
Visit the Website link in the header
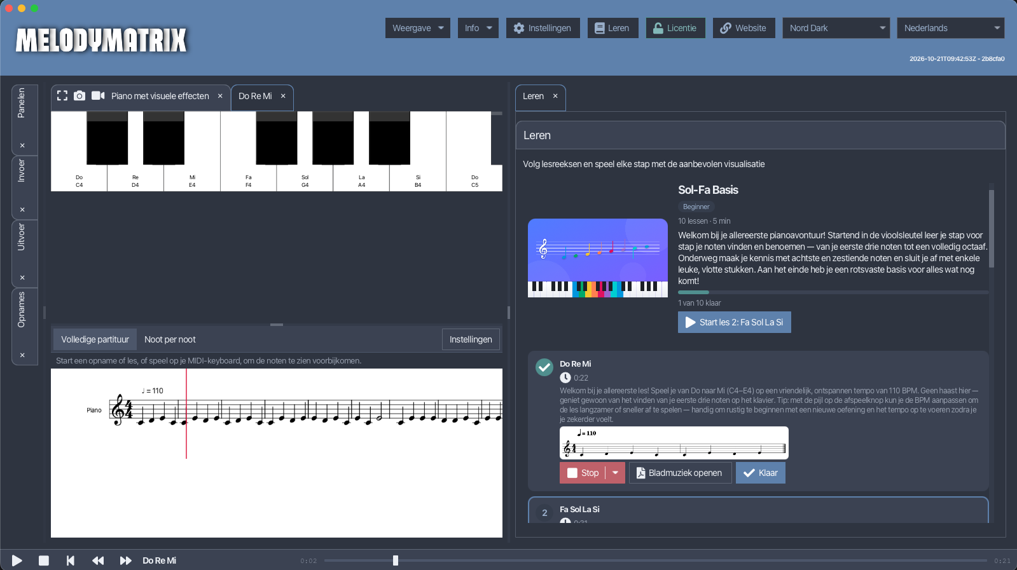[x=744, y=28]
